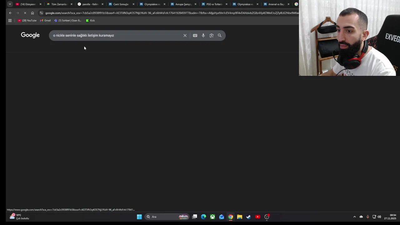Open the Xbox app from taskbar
400x225 pixels.
[212, 217]
